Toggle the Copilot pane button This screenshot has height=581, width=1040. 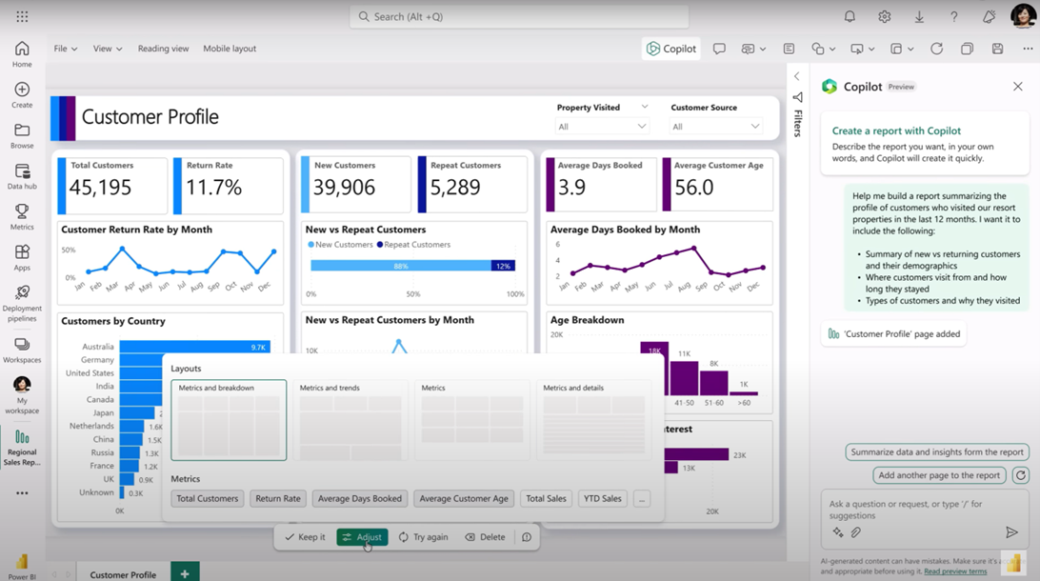click(x=671, y=49)
